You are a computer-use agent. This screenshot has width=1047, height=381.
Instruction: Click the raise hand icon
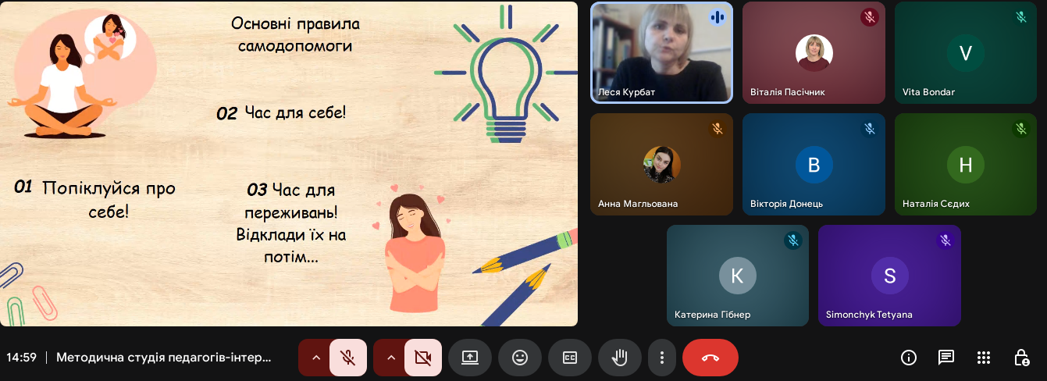(620, 358)
